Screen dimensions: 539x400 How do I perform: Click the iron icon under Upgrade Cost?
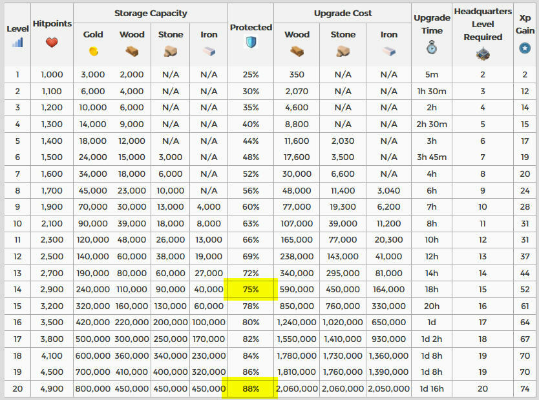tap(388, 51)
